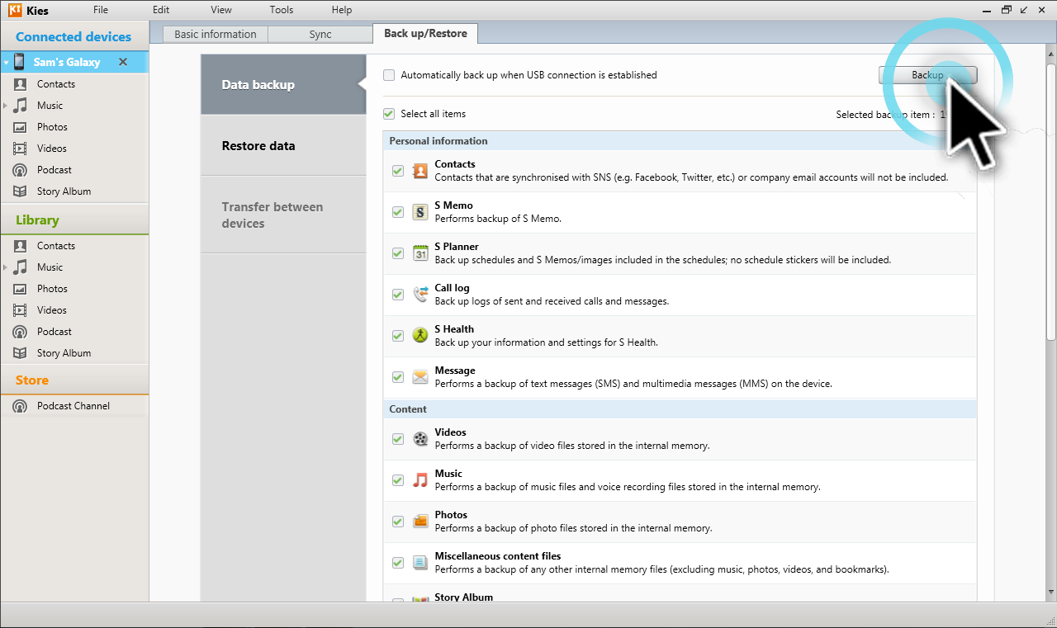Open Podcast icon under Connected devices
Screen dimensions: 1057x628
pyautogui.click(x=21, y=170)
